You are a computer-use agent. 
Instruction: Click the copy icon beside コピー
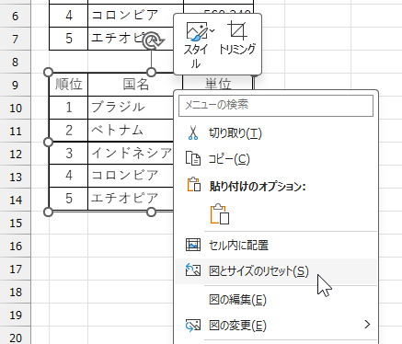coord(193,158)
